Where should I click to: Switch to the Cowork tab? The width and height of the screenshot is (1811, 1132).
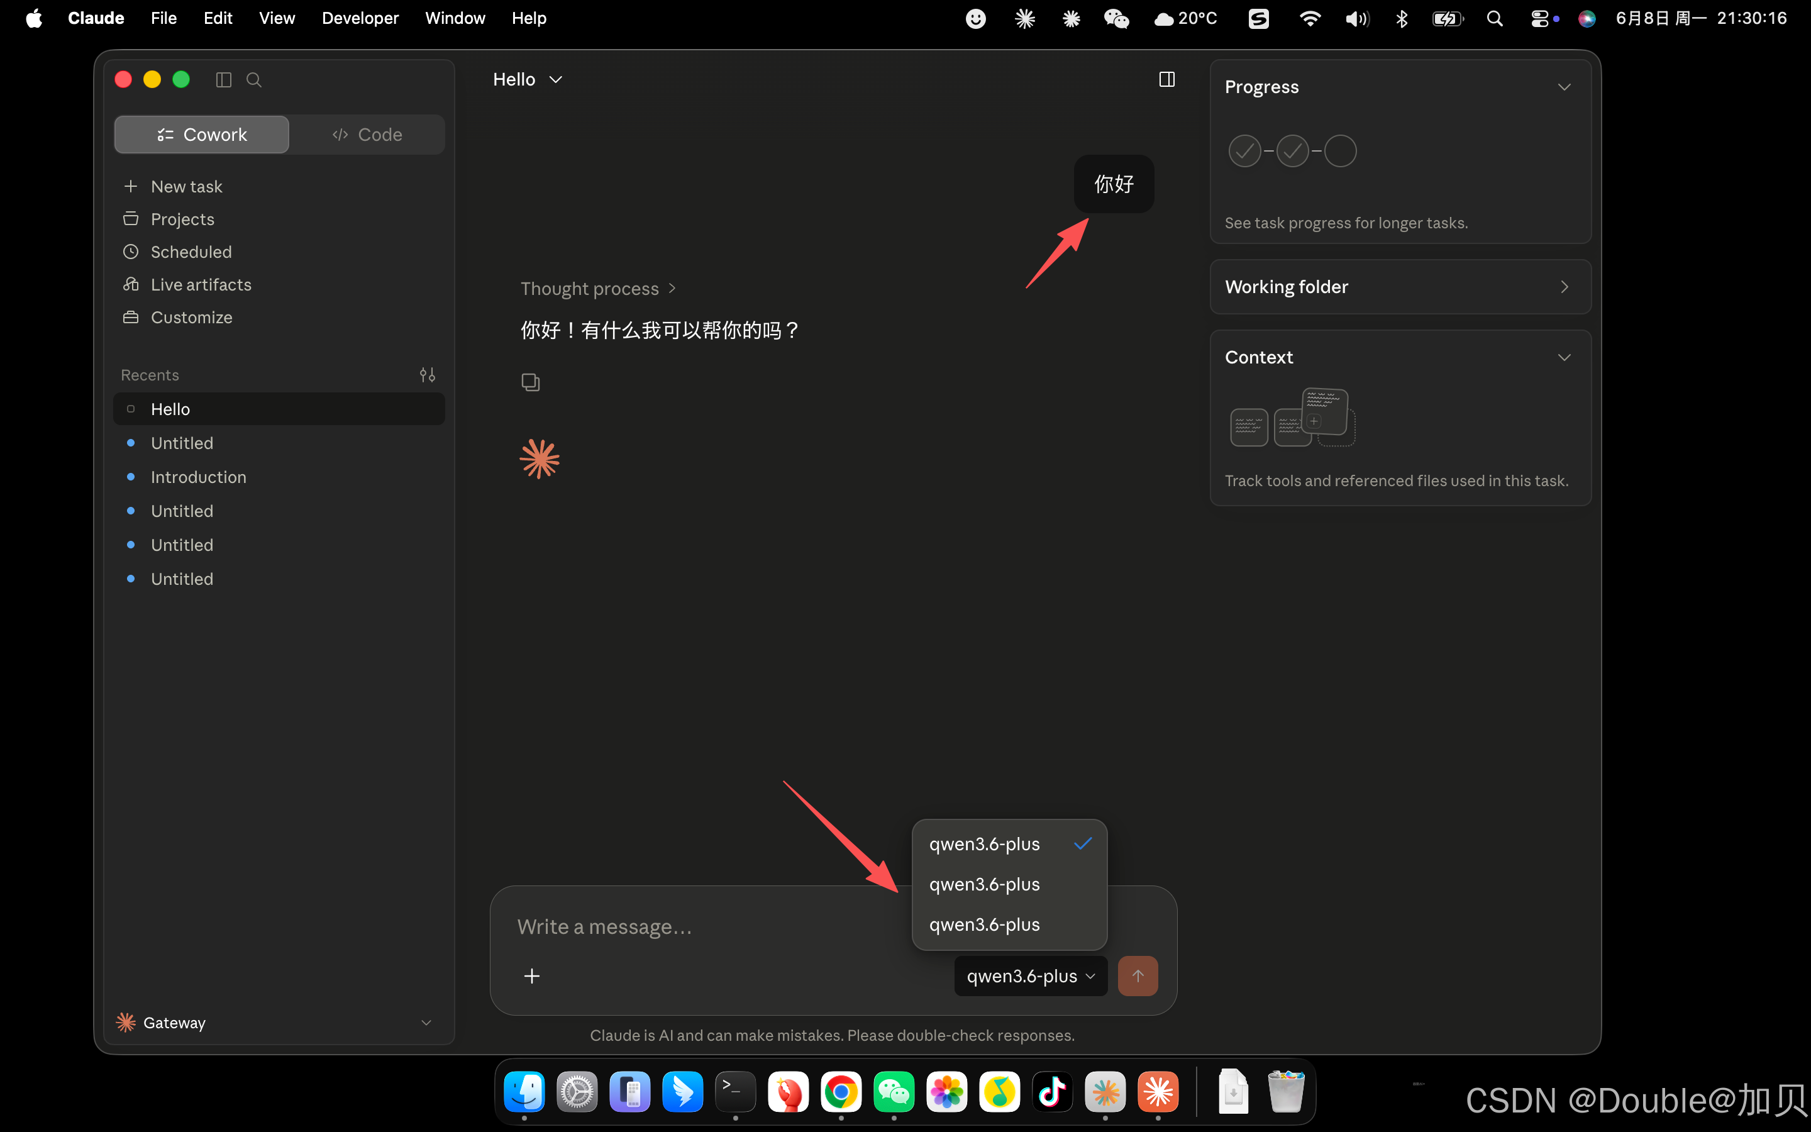tap(202, 135)
